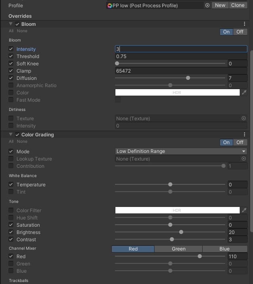Click None under the Bloom header
253x284 pixels.
click(x=22, y=31)
